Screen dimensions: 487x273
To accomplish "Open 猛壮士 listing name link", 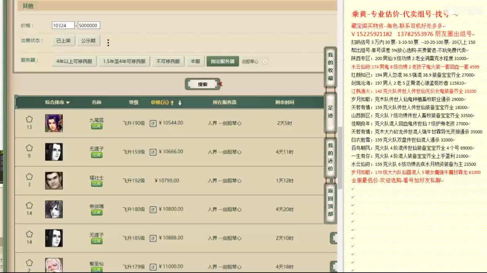I will click(x=97, y=178).
